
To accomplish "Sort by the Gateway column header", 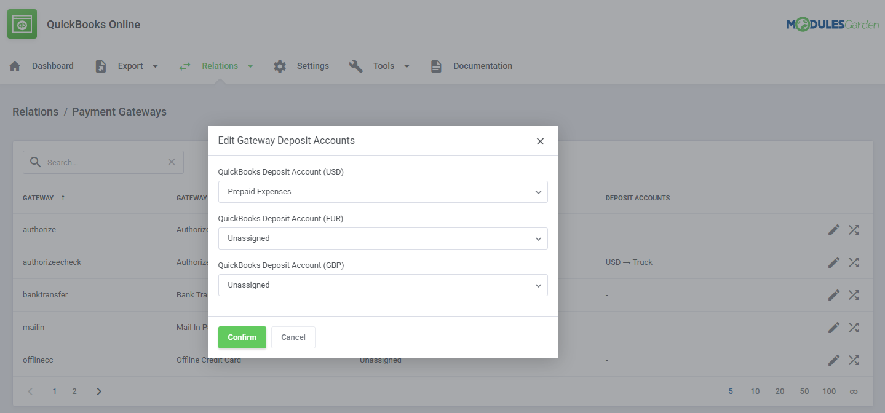I will (x=38, y=198).
